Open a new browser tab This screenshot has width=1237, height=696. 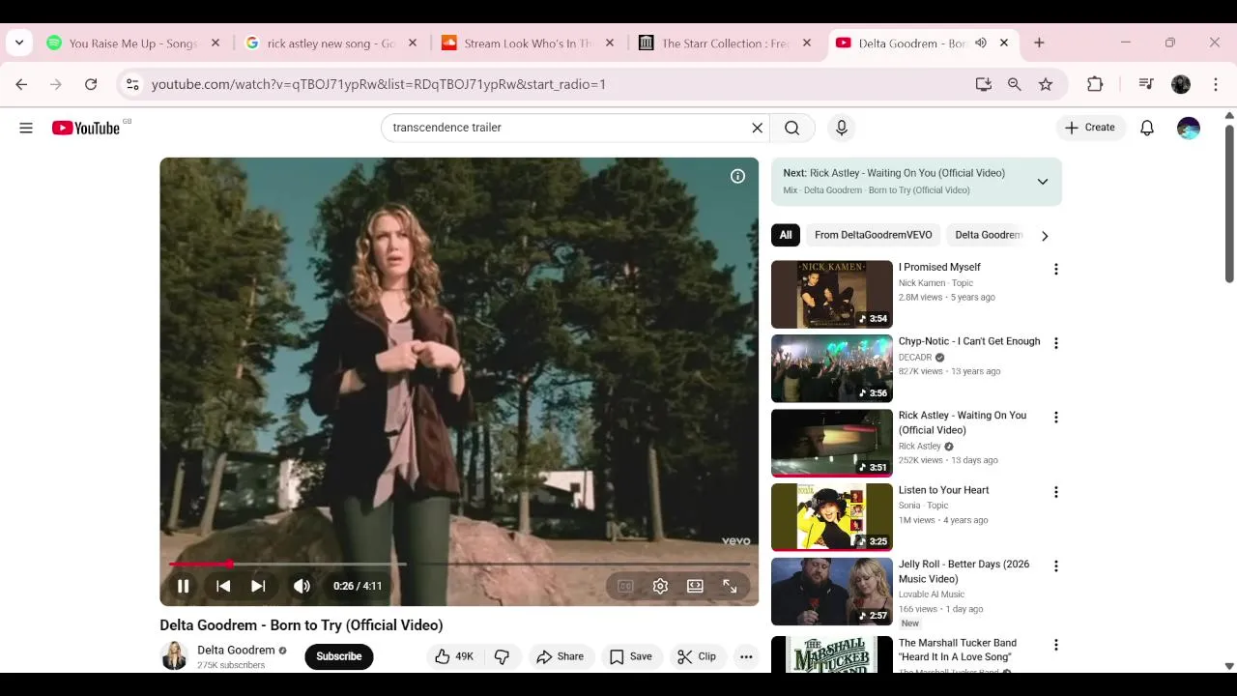(x=1039, y=43)
